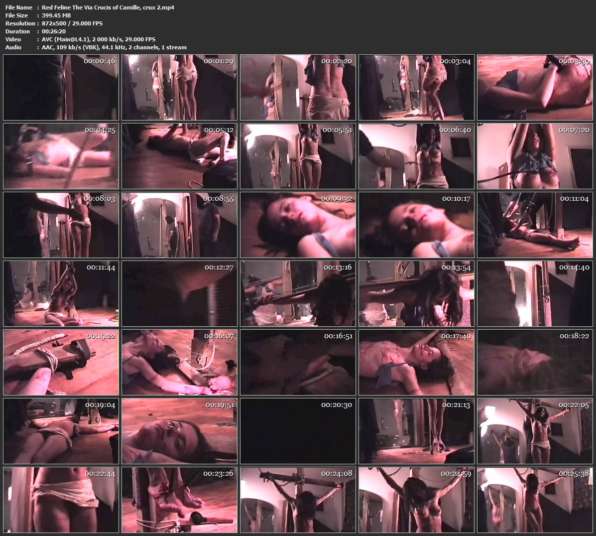Click the 'Duration' label

tap(17, 31)
